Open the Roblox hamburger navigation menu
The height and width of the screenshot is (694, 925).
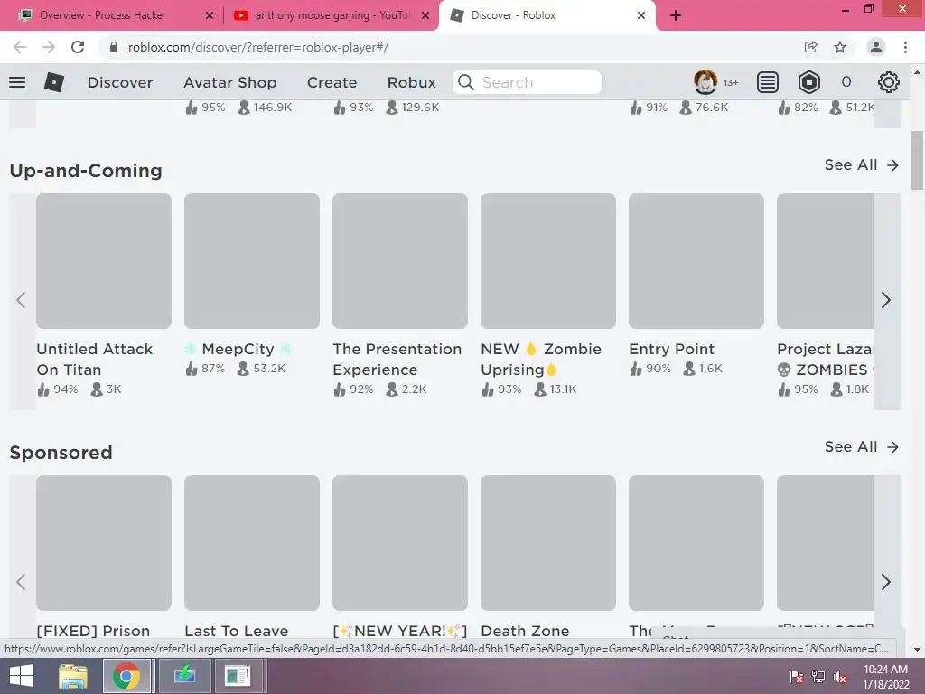(x=17, y=82)
